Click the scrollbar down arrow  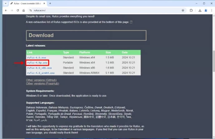click(214, 137)
